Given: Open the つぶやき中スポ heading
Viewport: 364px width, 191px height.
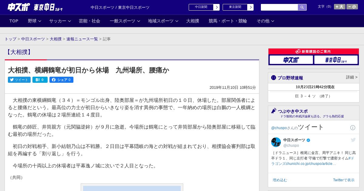Looking at the screenshot, I should pyautogui.click(x=293, y=111).
